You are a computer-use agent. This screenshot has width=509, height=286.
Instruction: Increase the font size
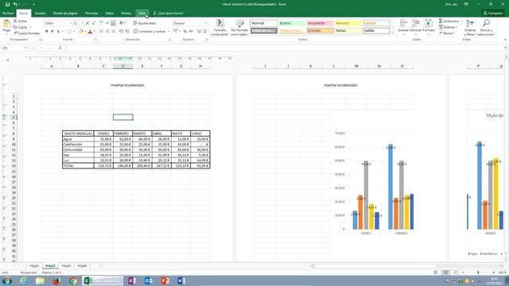(x=87, y=23)
